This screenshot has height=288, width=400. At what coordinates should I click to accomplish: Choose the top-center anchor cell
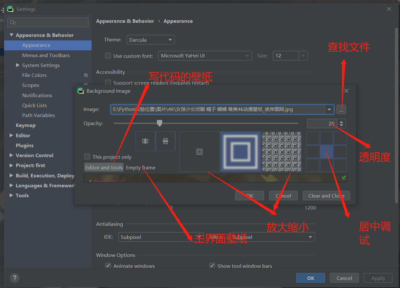(x=326, y=138)
